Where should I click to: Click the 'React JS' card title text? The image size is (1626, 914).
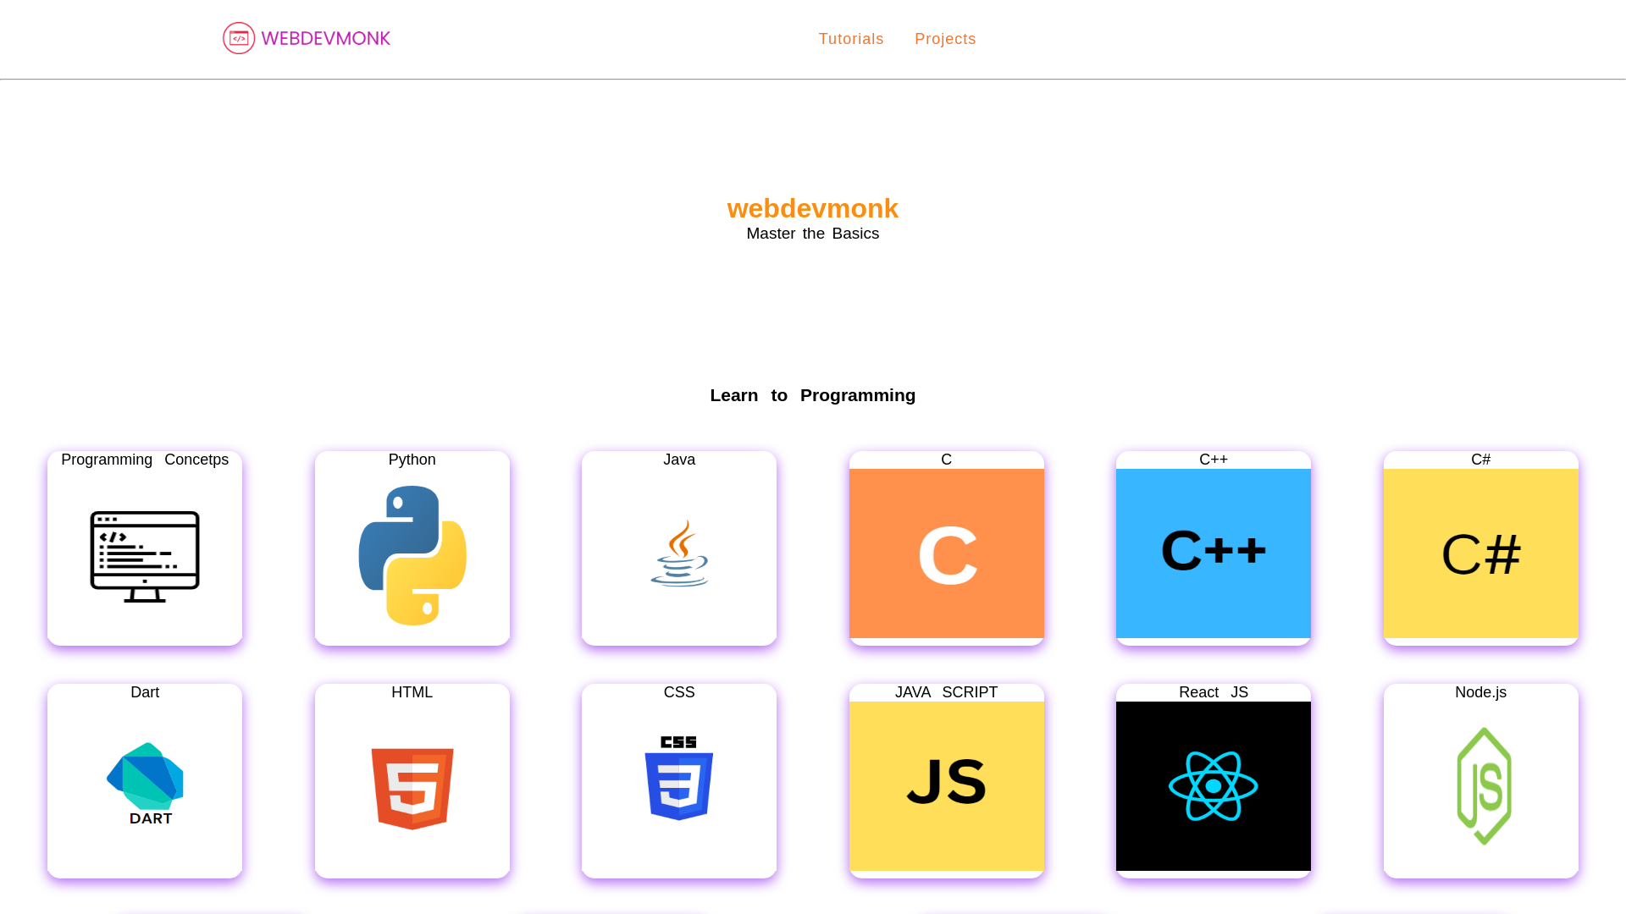click(x=1214, y=692)
